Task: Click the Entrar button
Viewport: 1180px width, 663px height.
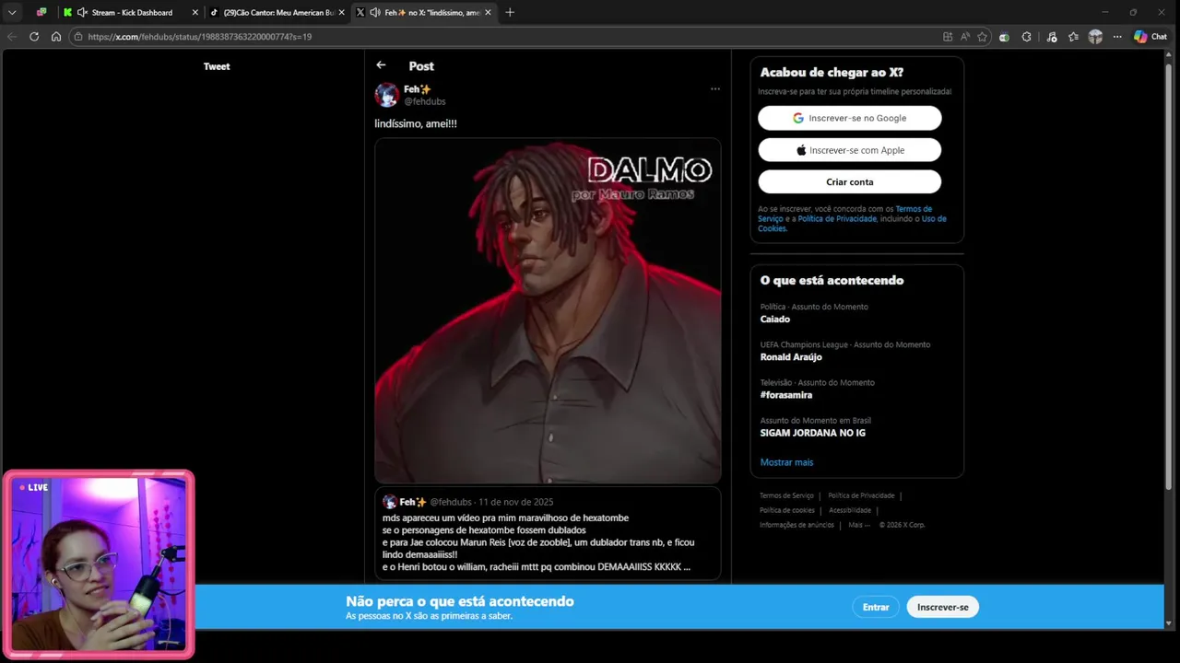Action: (876, 607)
